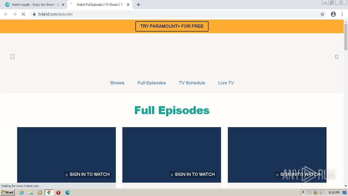Open File Explorer from the taskbar
This screenshot has width=348, height=196.
point(31,192)
